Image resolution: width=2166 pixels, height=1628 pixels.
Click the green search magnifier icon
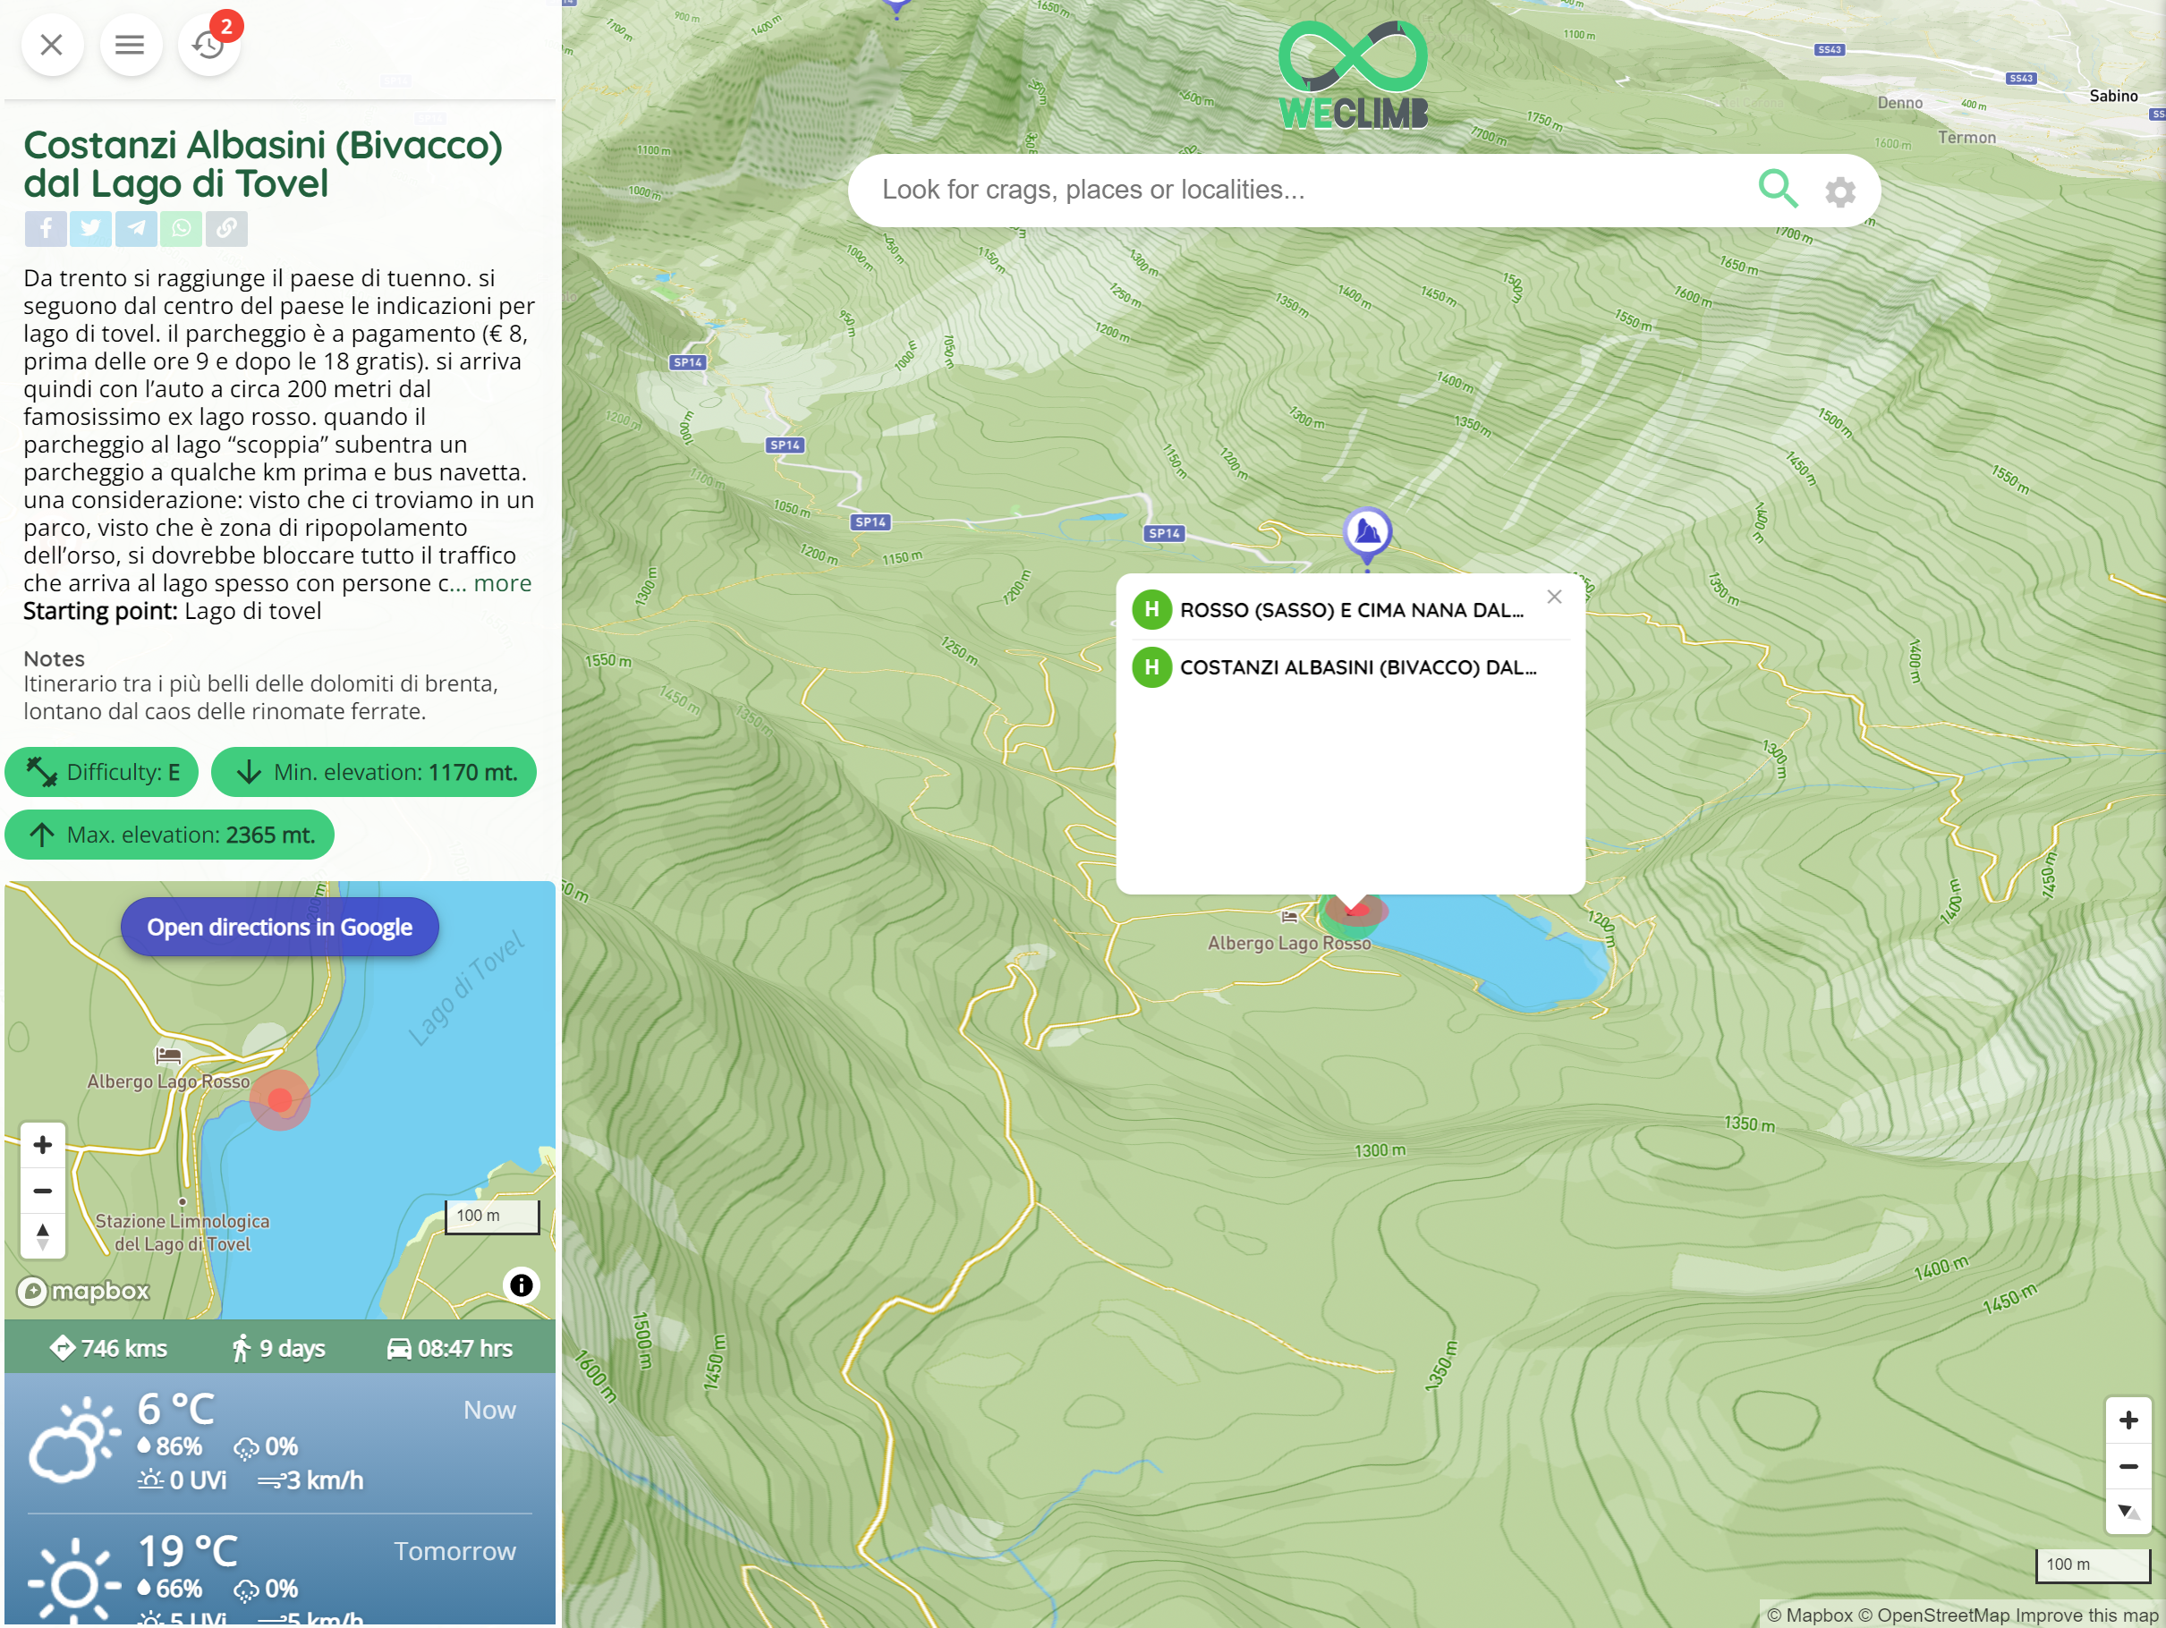(x=1776, y=189)
